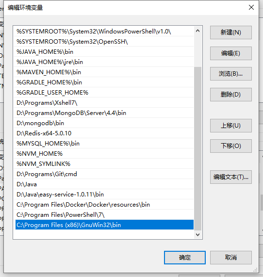Viewport: 263px width, 277px height.
Task: Select the %JAVA_HOME%\bin entry
Action: click(x=104, y=52)
